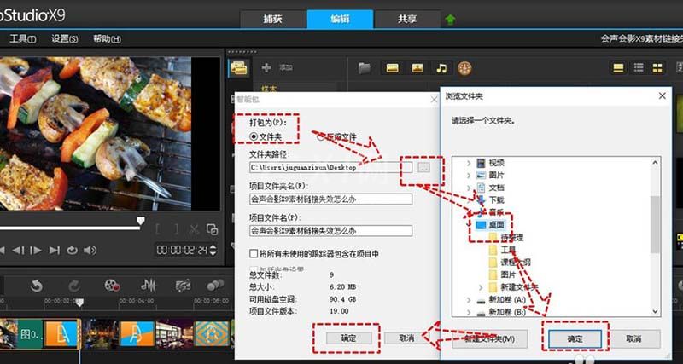
Task: Click 取消 in the 浏览文件夹 dialog
Action: [634, 338]
